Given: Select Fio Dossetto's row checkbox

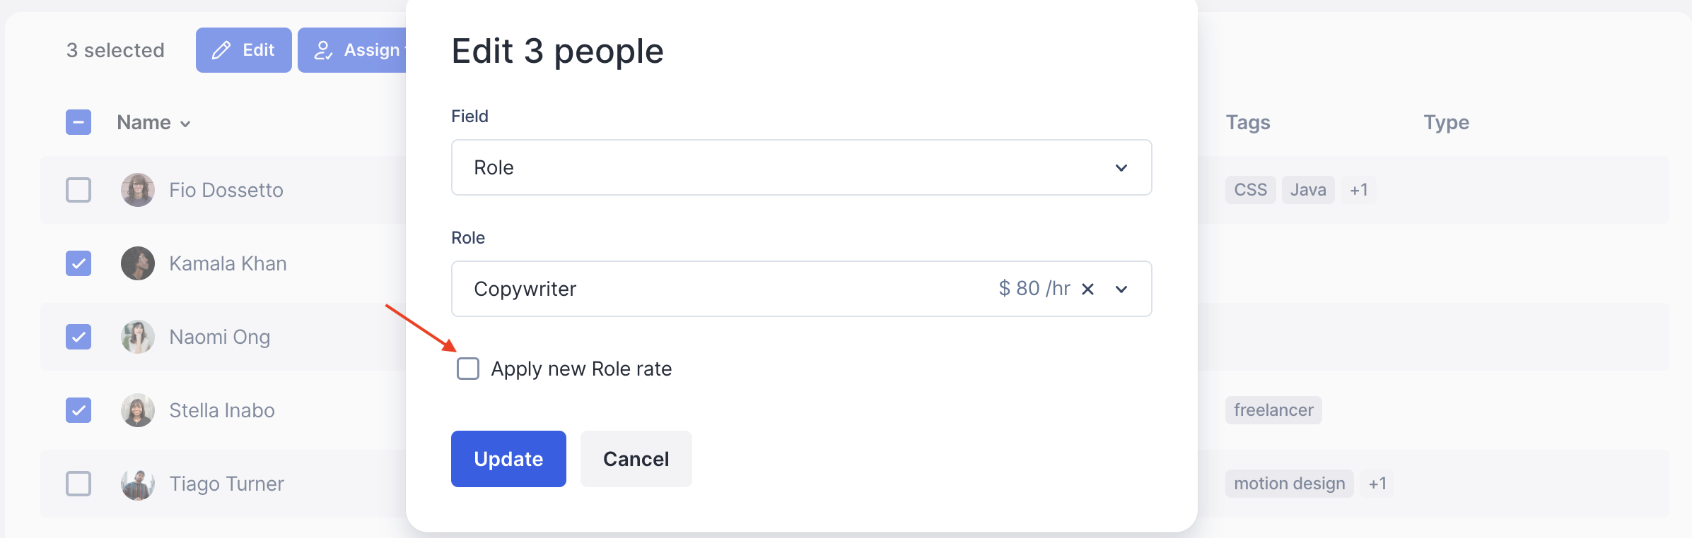Looking at the screenshot, I should 78,190.
